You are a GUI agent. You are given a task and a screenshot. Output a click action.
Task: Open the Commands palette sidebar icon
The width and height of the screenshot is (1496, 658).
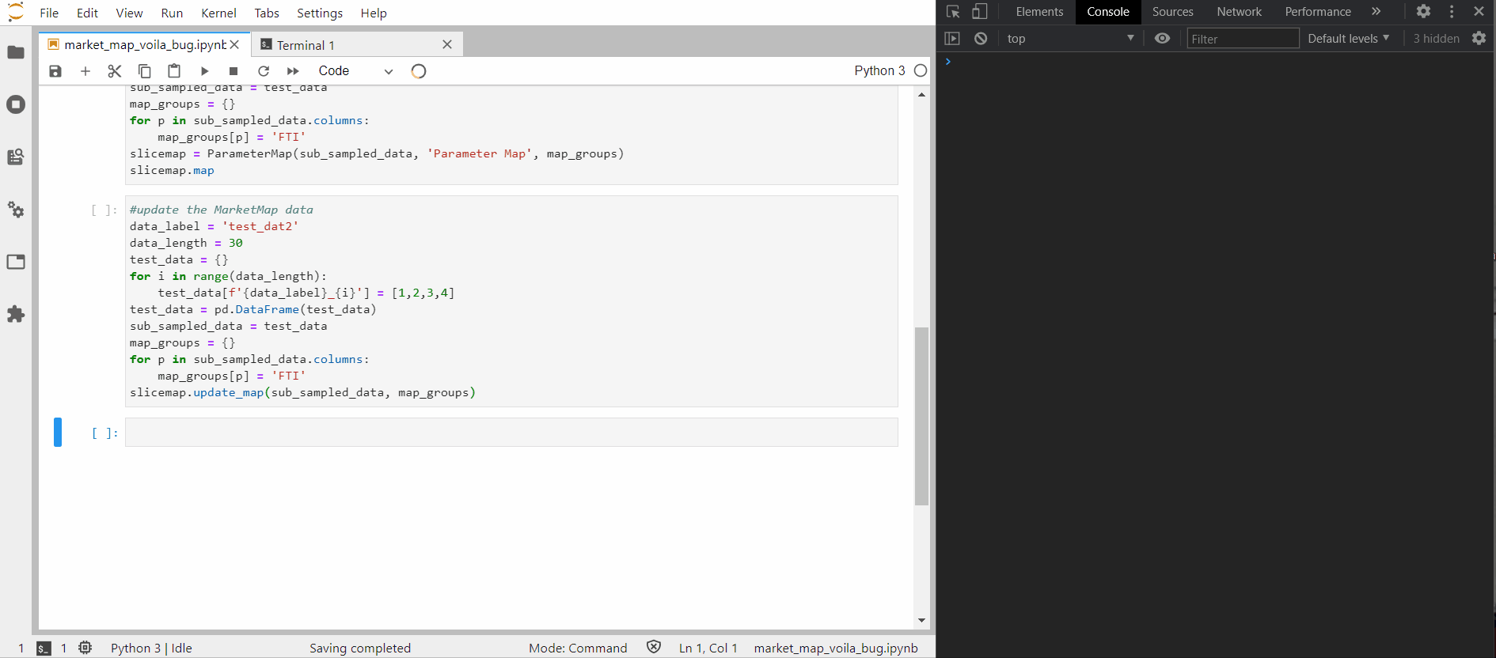point(16,157)
